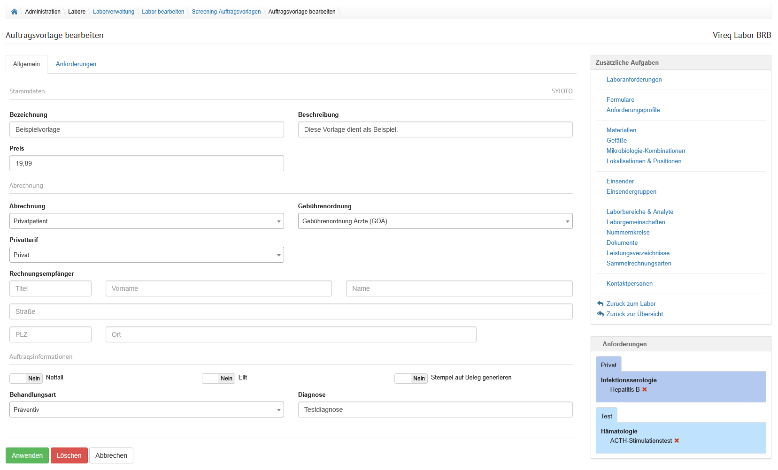778x470 pixels.
Task: Click the home icon in breadcrumb
Action: point(14,12)
